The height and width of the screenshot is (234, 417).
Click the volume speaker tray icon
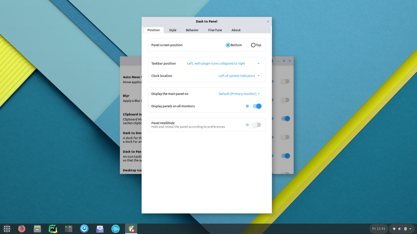click(x=400, y=229)
